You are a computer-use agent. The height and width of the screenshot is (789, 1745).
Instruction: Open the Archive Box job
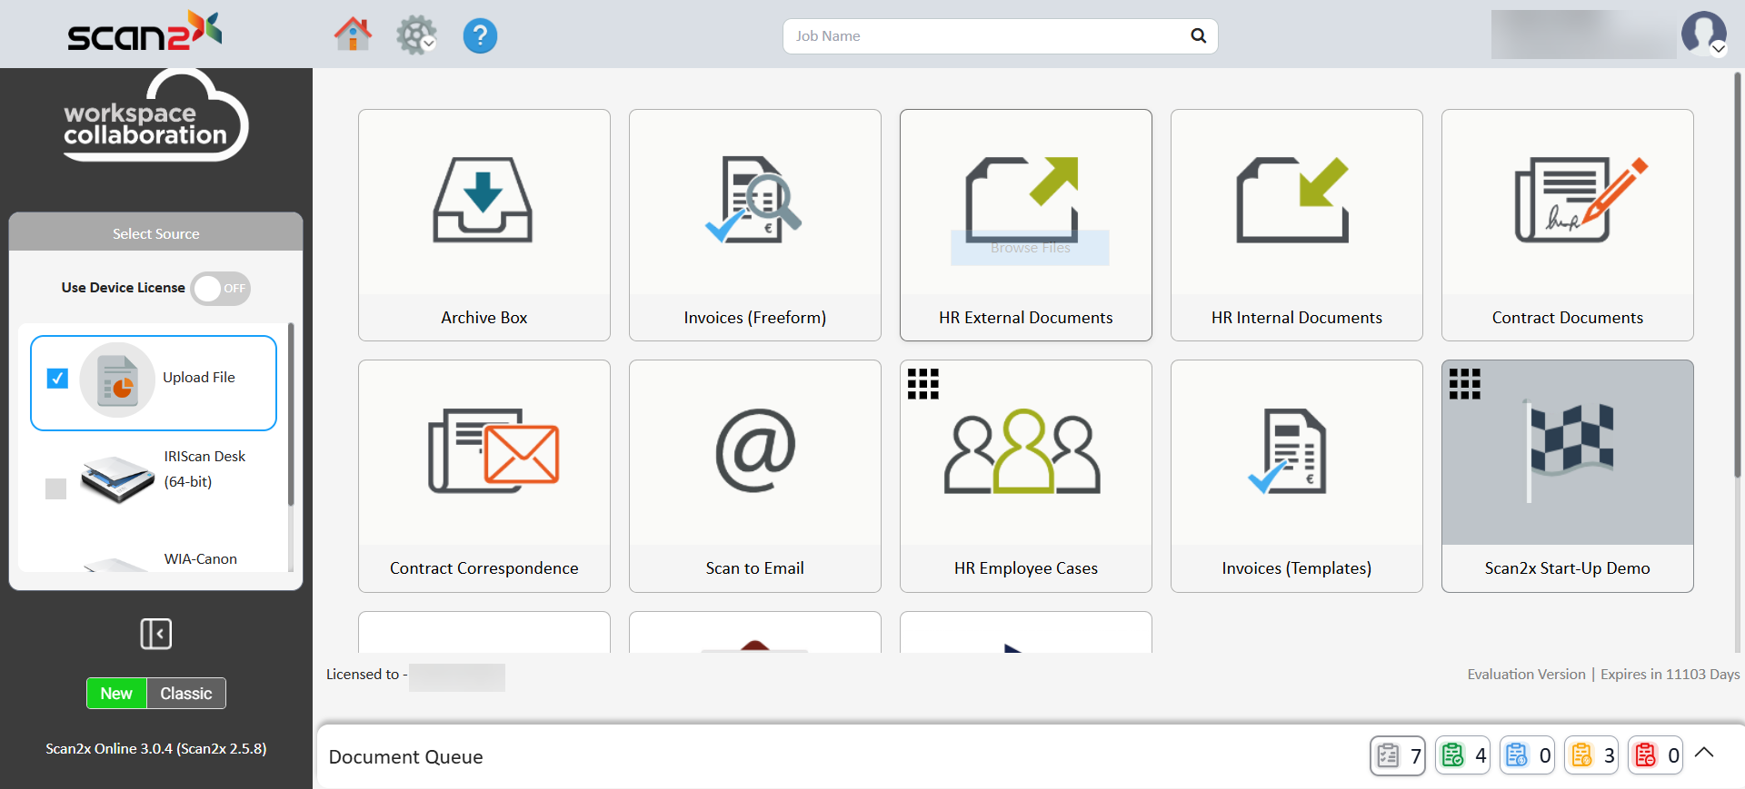484,225
